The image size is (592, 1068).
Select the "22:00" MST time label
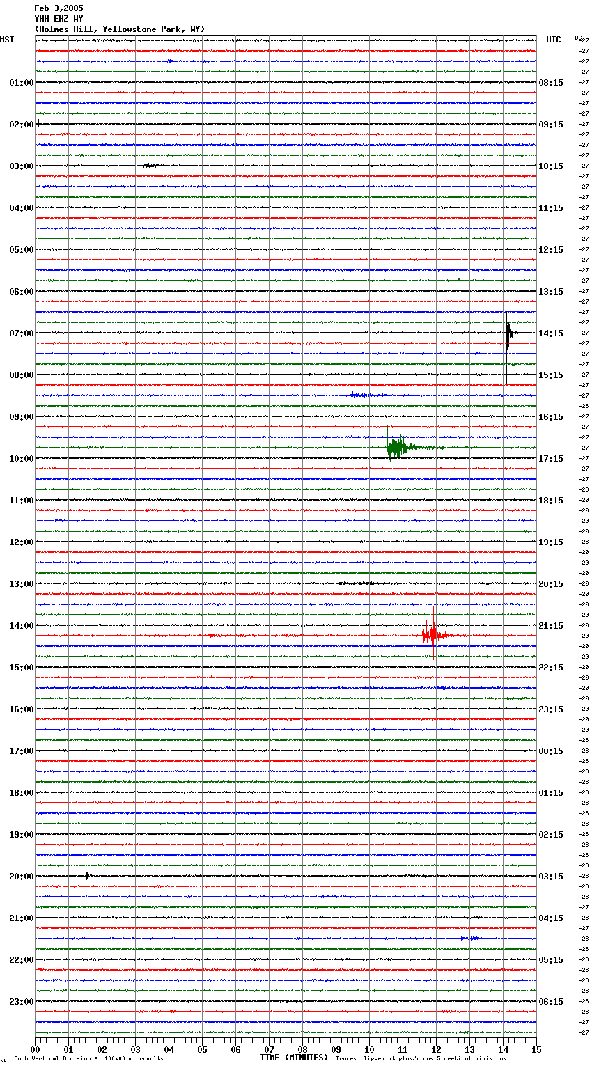point(21,960)
